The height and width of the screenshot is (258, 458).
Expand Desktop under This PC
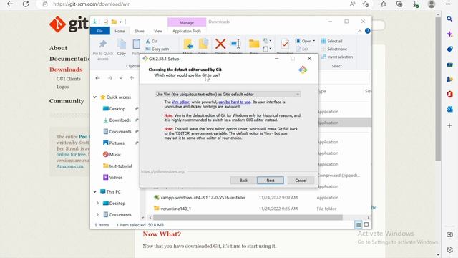[x=98, y=203]
